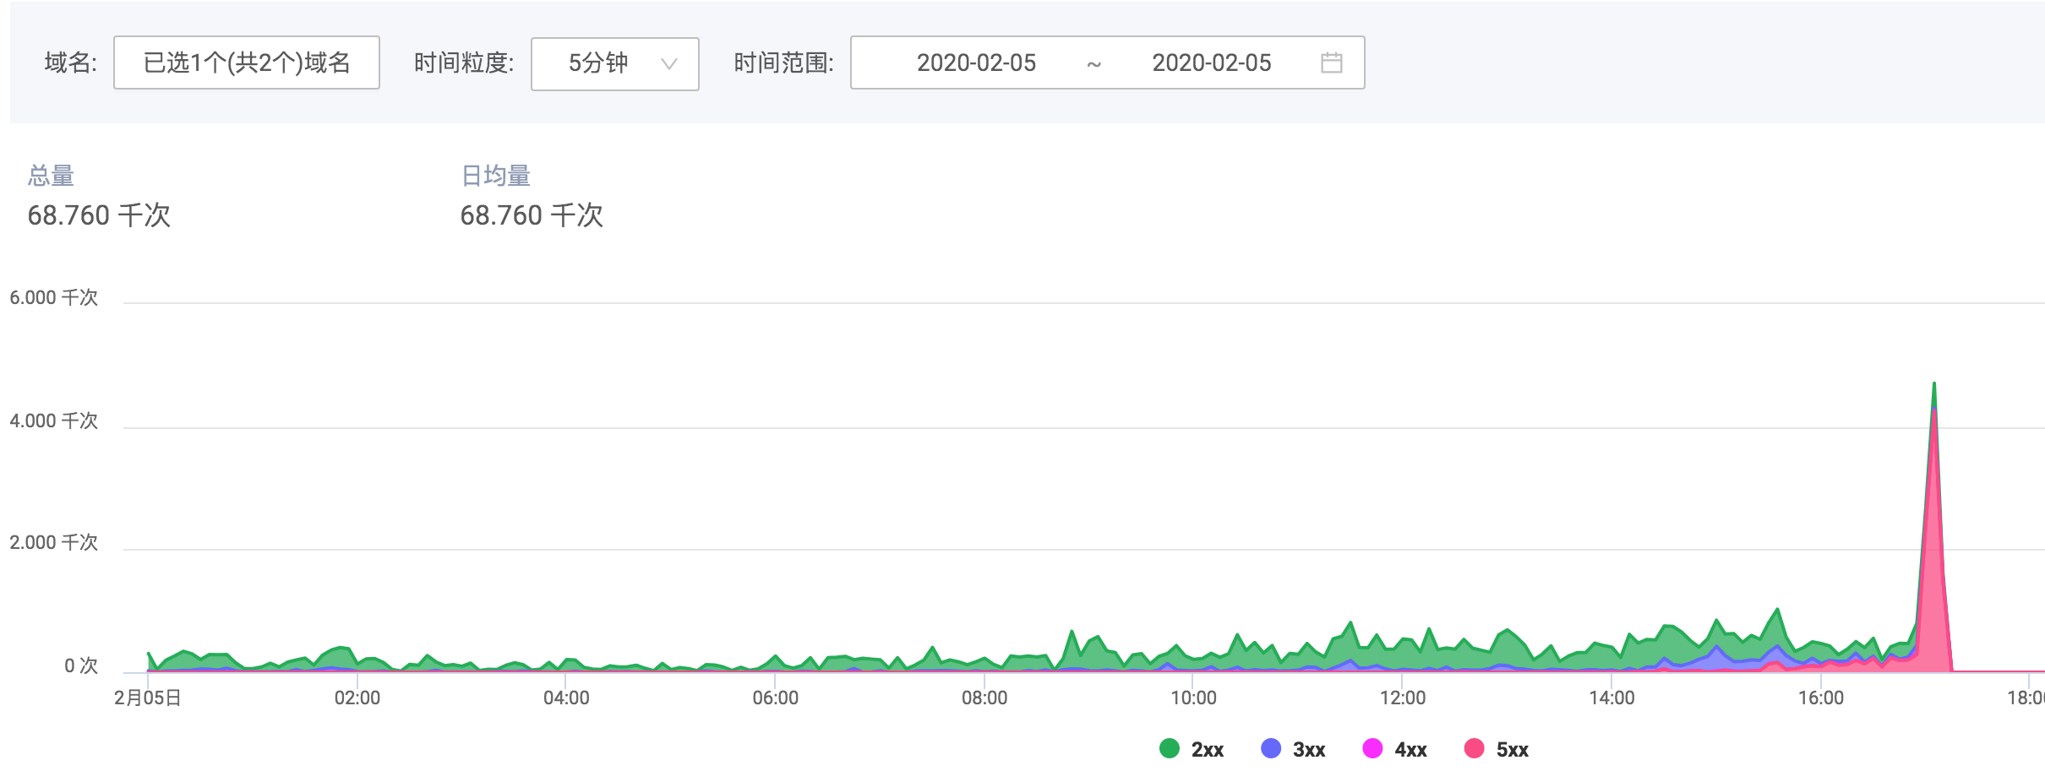Click the 10:00 x-axis time label
This screenshot has width=2045, height=782.
[1193, 698]
